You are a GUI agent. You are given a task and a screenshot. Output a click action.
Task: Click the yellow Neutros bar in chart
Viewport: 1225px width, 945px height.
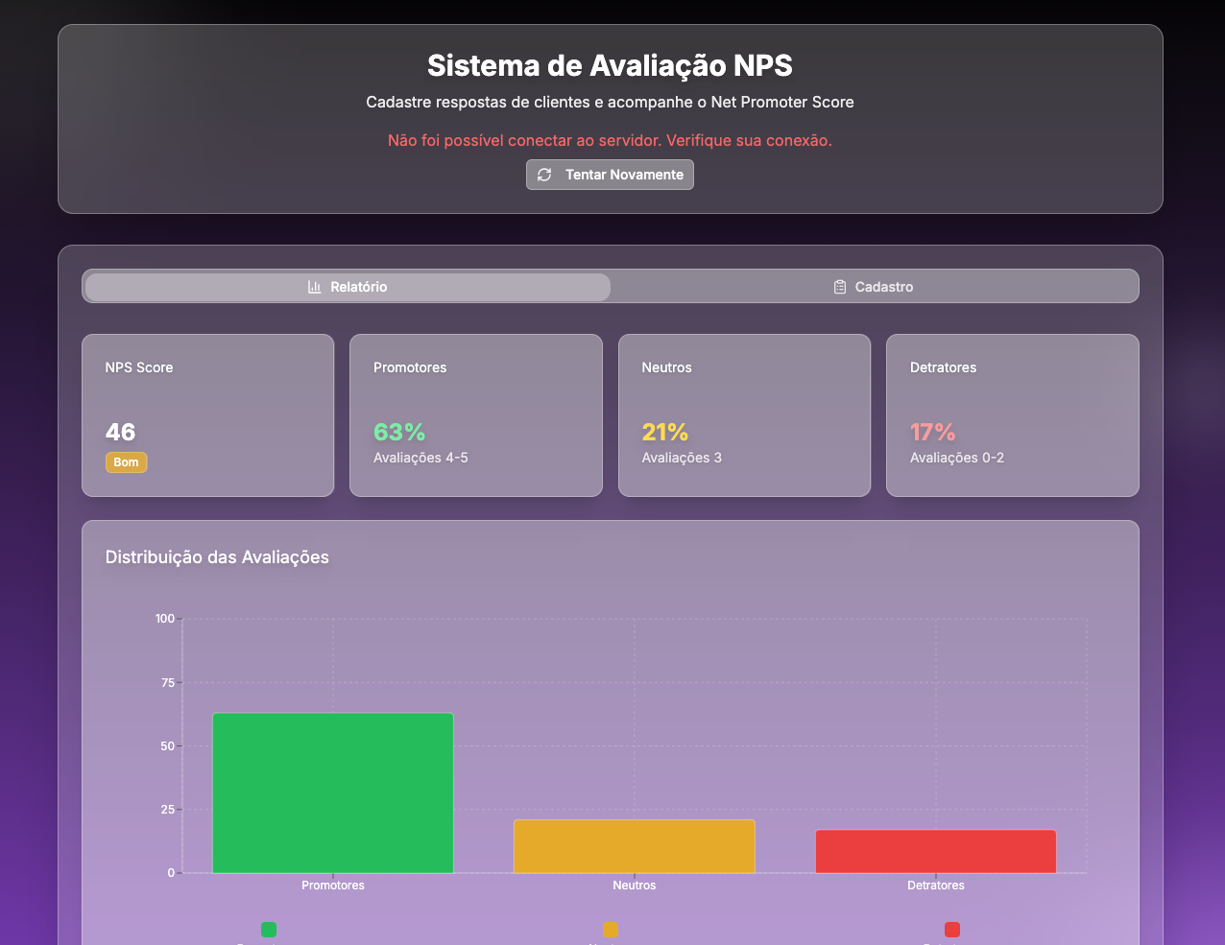pyautogui.click(x=635, y=846)
